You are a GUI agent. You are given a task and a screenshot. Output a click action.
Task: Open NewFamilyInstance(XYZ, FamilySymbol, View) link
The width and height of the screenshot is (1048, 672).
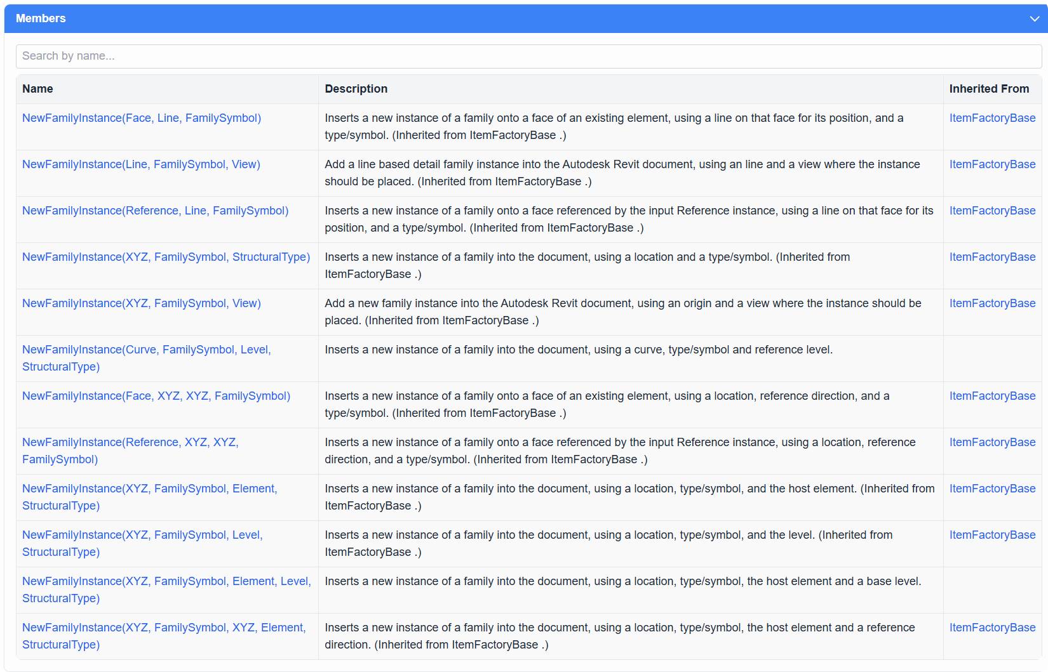pyautogui.click(x=142, y=303)
